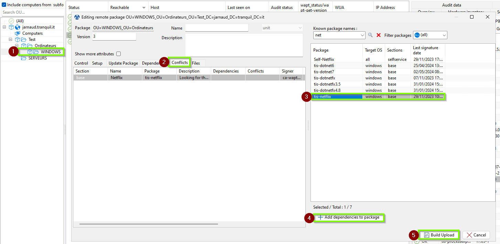The width and height of the screenshot is (500, 244).
Task: Click the WAPT app icon in dialog title
Action: [x=77, y=17]
